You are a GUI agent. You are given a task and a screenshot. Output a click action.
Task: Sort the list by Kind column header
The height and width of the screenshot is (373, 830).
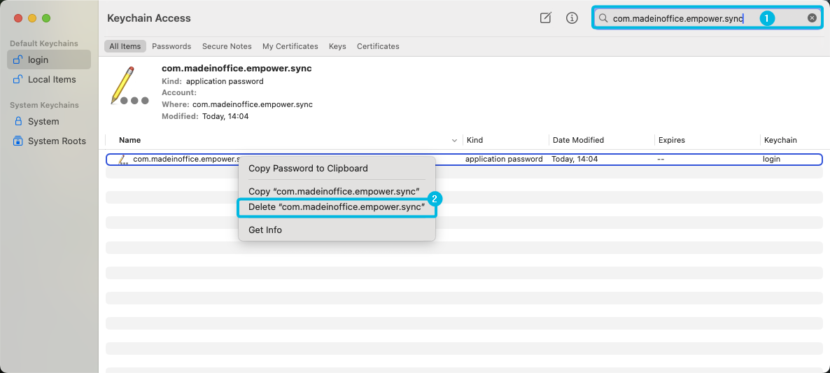474,140
